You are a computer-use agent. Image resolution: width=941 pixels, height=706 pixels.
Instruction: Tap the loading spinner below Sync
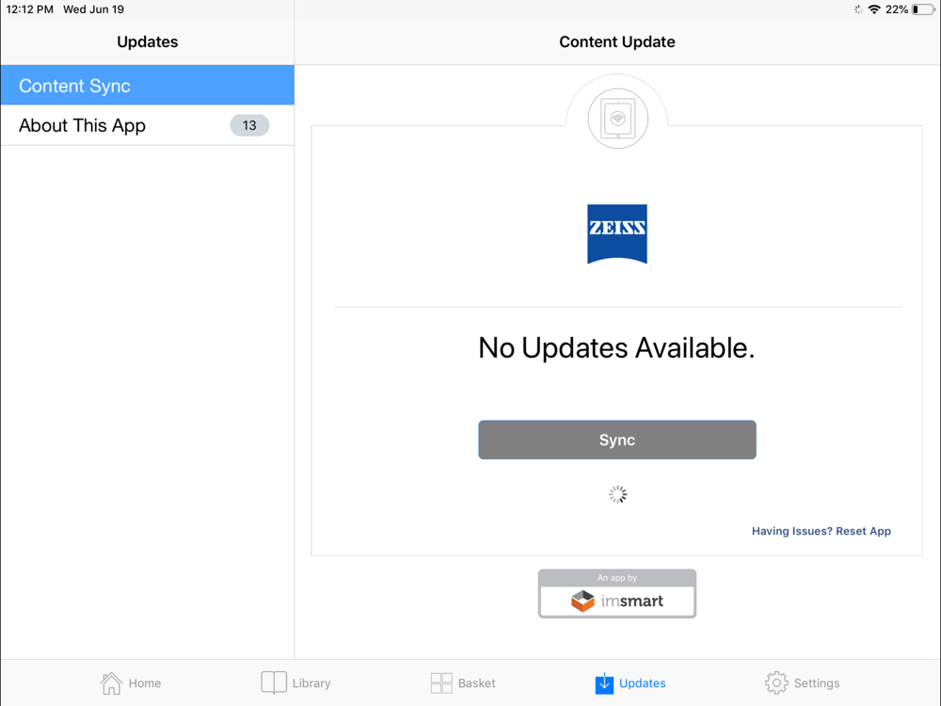pyautogui.click(x=617, y=495)
